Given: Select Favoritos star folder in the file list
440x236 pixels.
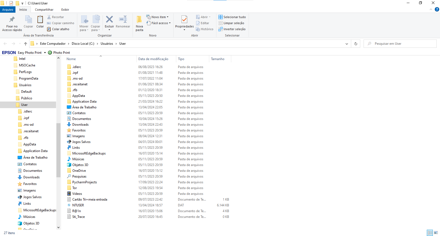Looking at the screenshot, I should click(x=79, y=130).
